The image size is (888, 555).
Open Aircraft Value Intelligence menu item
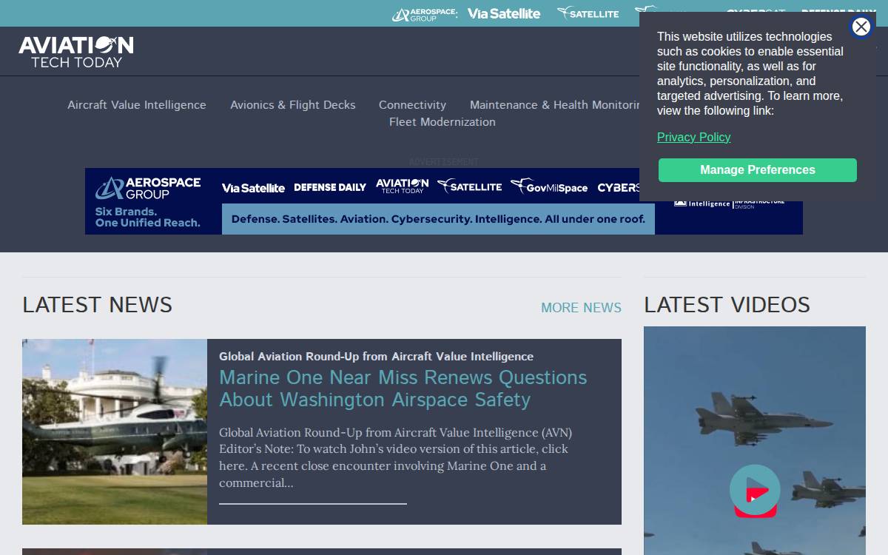[137, 105]
